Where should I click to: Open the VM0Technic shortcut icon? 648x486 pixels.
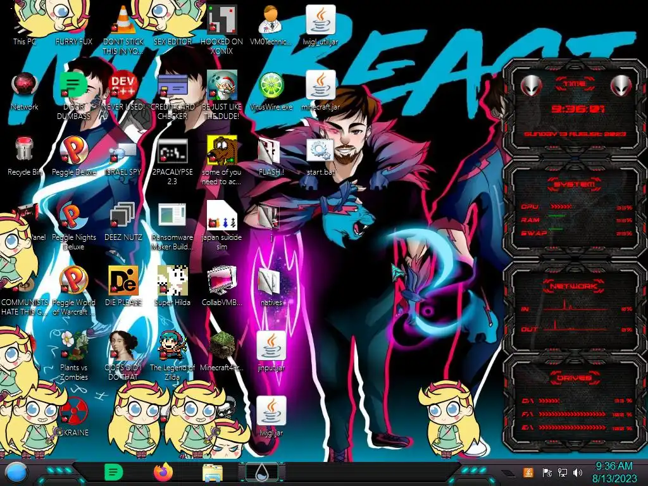pyautogui.click(x=271, y=25)
